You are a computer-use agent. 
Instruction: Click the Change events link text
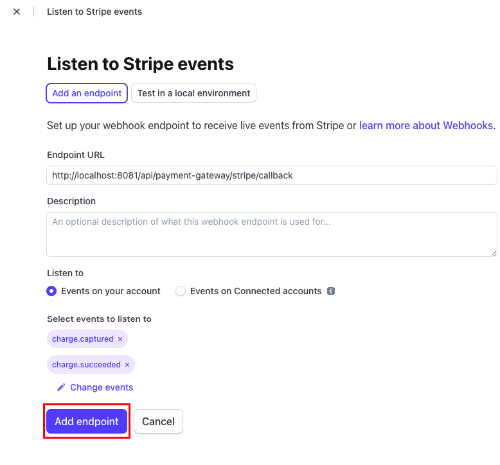point(102,387)
